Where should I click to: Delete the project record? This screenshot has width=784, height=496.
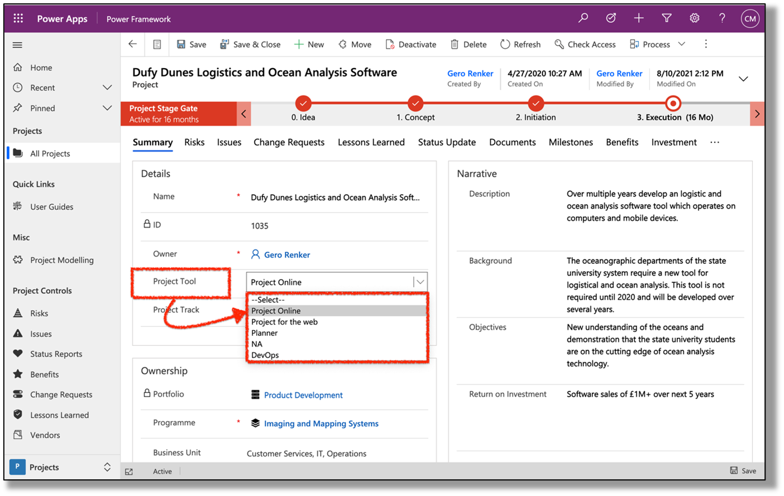tap(469, 44)
